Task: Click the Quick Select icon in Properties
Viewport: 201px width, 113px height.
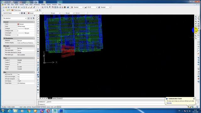Action: [34, 18]
